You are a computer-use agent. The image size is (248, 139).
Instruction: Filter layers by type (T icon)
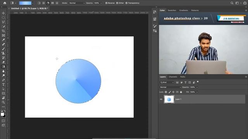(185, 82)
